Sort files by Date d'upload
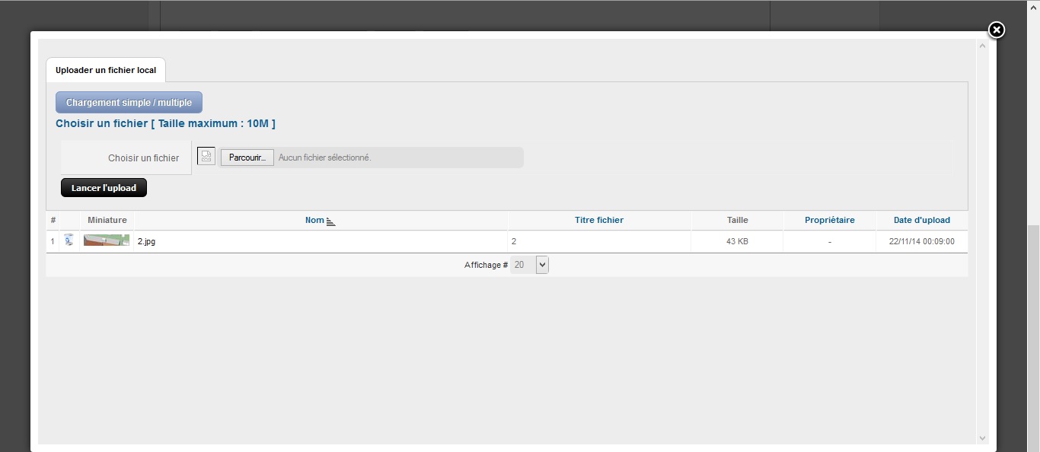The image size is (1040, 452). (x=922, y=220)
